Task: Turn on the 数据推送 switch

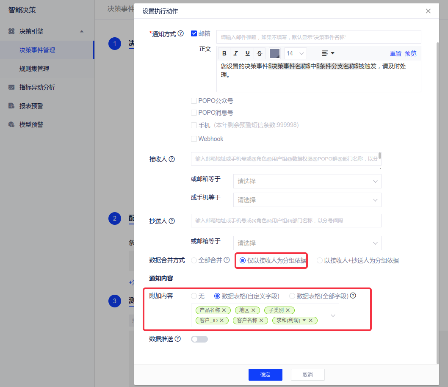Action: coord(199,339)
